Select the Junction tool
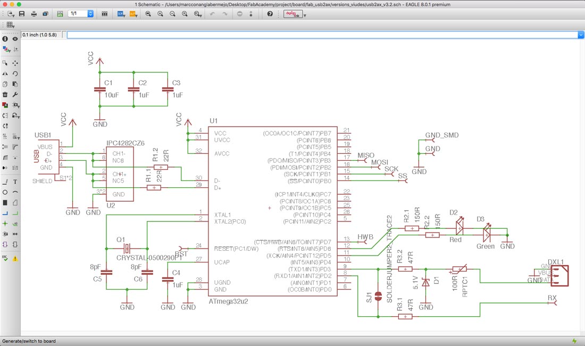The image size is (585, 346). 5,224
